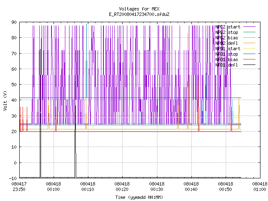This screenshot has height=201, width=268.
Task: Click the x-axis tick label 080418 01:00
Action: point(260,187)
